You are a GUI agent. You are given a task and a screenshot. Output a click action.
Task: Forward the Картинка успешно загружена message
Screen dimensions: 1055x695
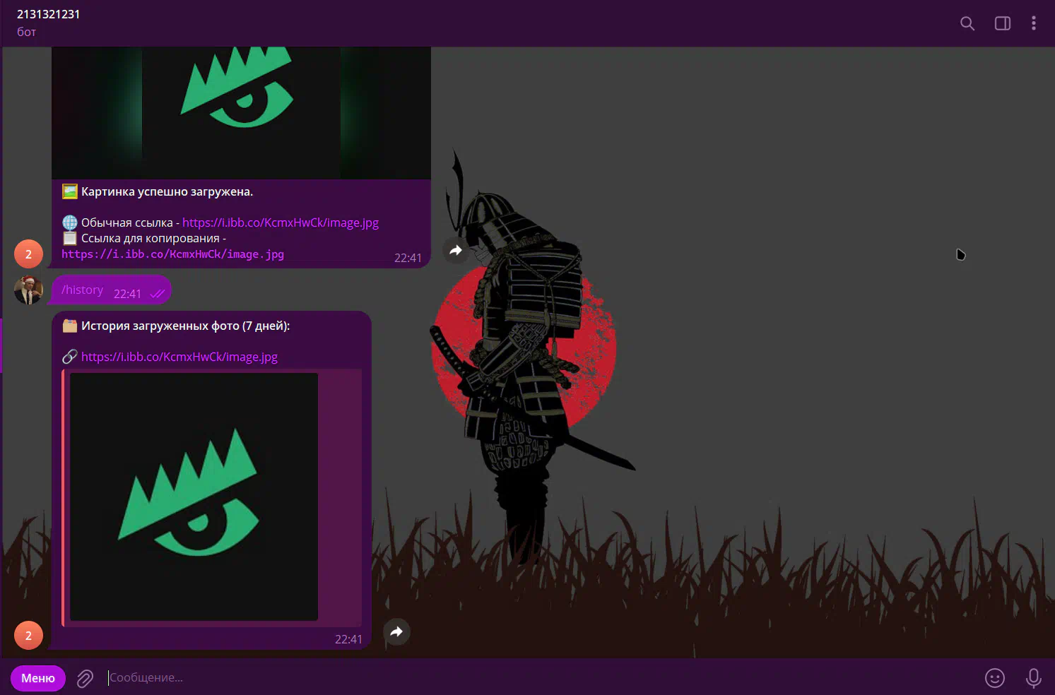click(x=456, y=250)
